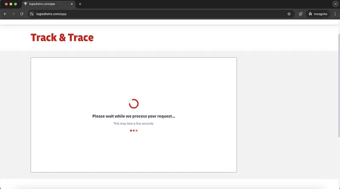Click the page vertical scrollbar
The height and width of the screenshot is (189, 340).
339,85
